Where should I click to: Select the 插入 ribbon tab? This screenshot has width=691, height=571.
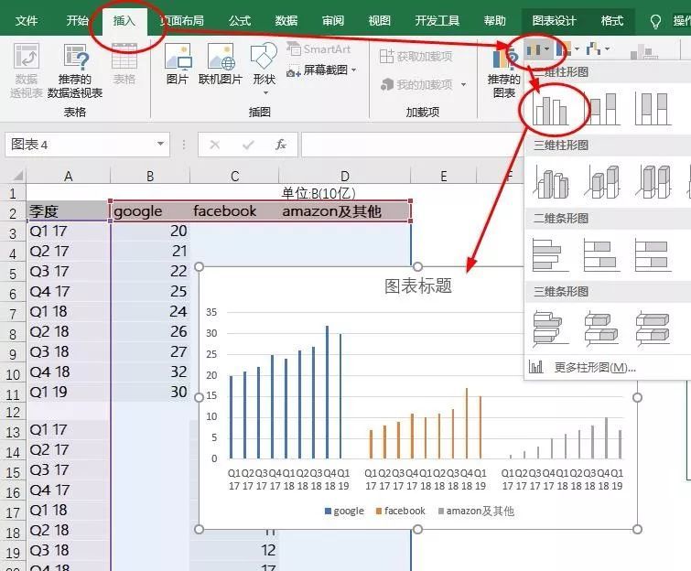(x=124, y=21)
